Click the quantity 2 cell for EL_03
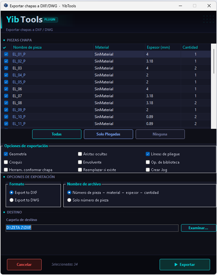 196,68
